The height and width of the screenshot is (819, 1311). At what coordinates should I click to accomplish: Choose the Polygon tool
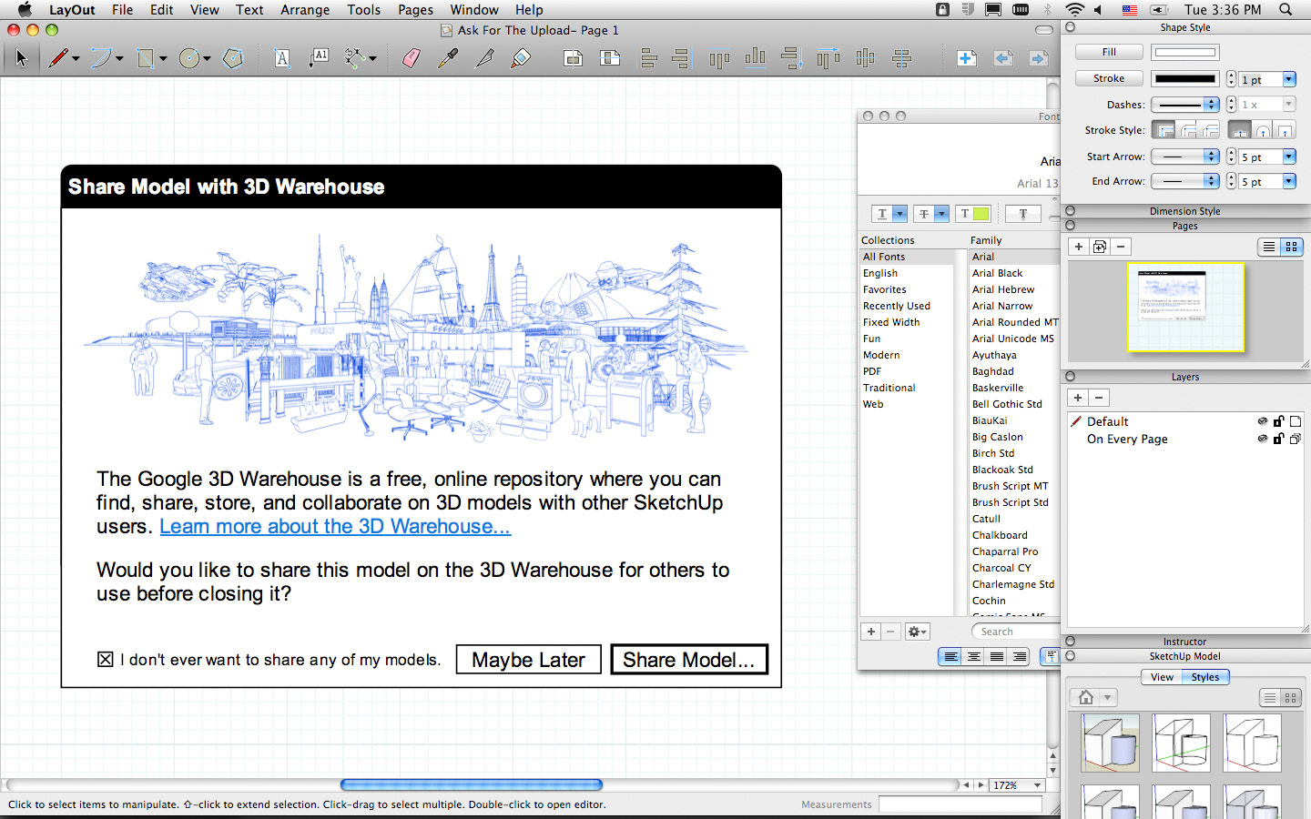coord(233,58)
